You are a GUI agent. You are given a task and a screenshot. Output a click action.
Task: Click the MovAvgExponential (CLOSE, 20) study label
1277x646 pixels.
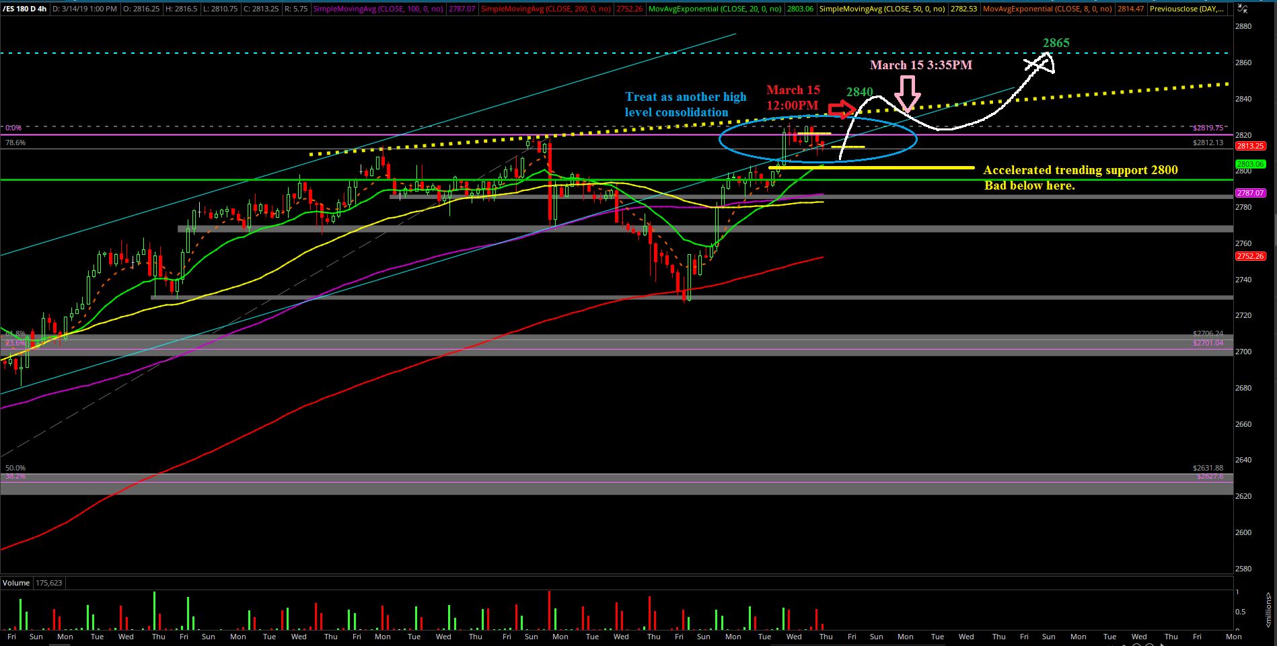(x=715, y=9)
